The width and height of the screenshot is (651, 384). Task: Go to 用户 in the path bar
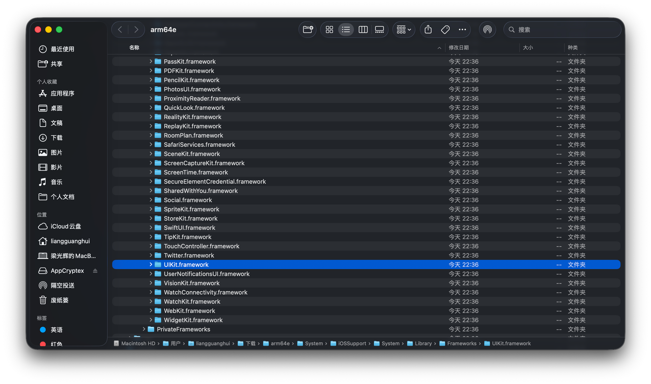pyautogui.click(x=172, y=343)
